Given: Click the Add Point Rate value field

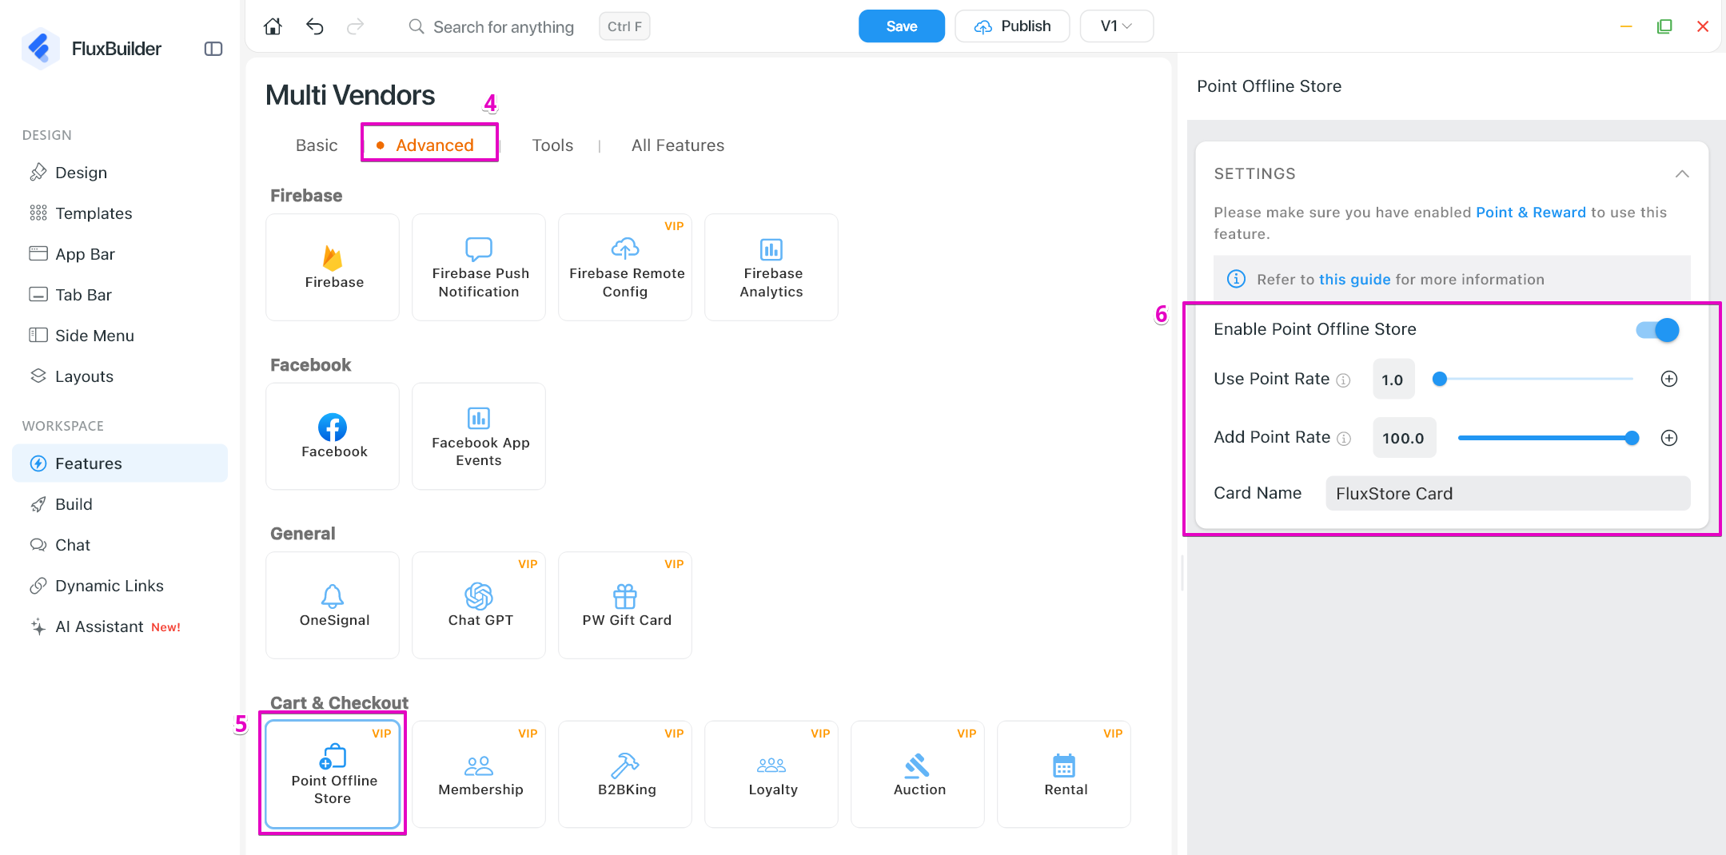Looking at the screenshot, I should [1404, 438].
